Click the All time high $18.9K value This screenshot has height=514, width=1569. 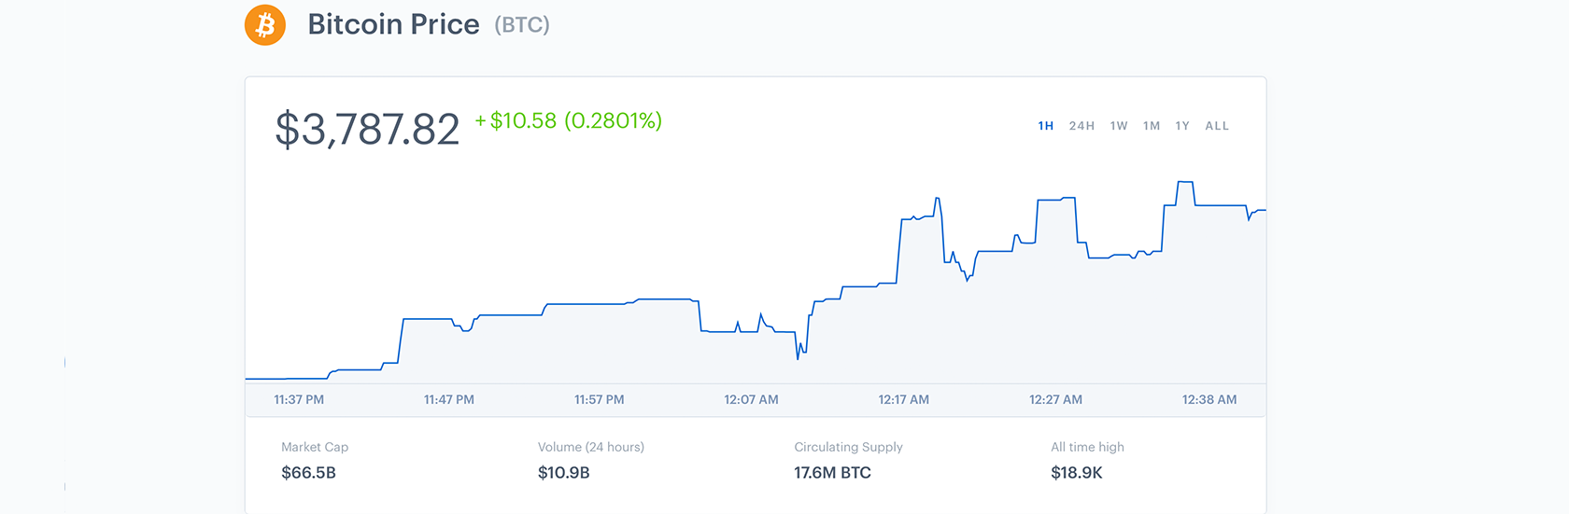click(x=1077, y=473)
